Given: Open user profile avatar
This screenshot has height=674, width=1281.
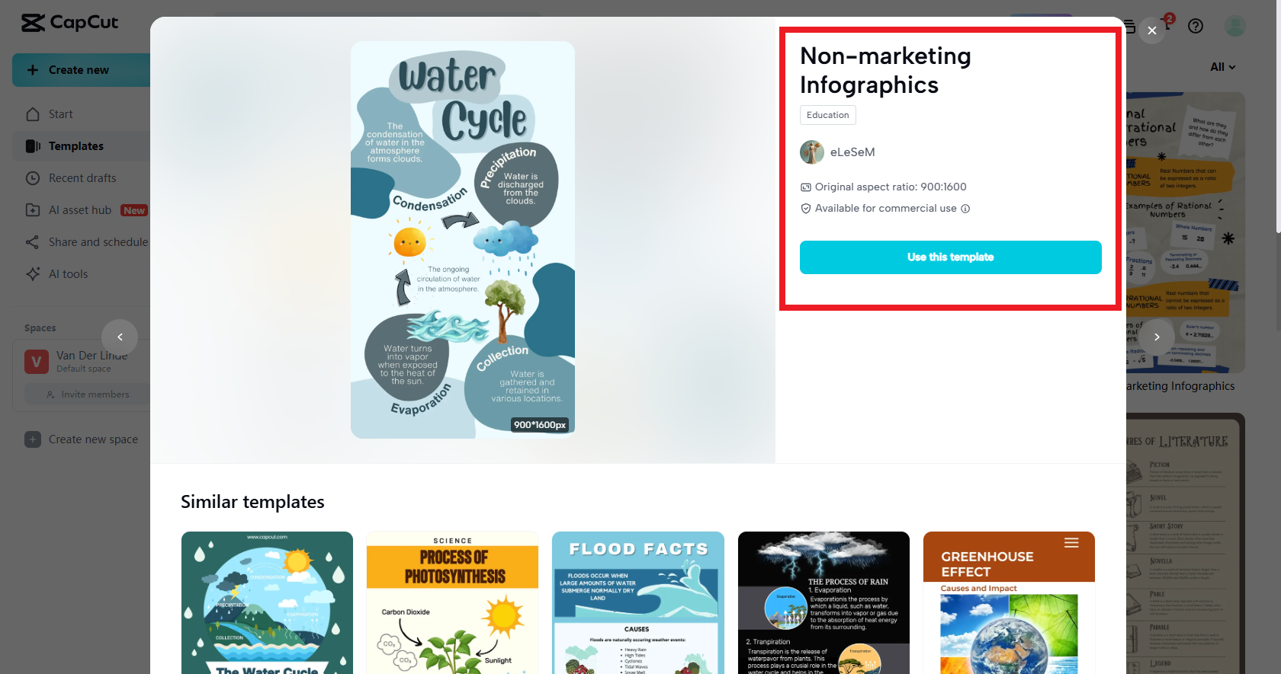Looking at the screenshot, I should coord(1235,26).
